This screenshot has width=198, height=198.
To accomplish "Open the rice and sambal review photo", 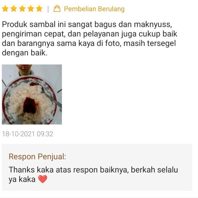I will 32,94.
